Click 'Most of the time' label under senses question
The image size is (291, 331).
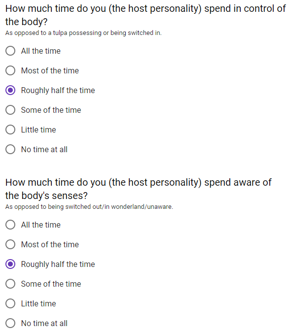coord(50,244)
